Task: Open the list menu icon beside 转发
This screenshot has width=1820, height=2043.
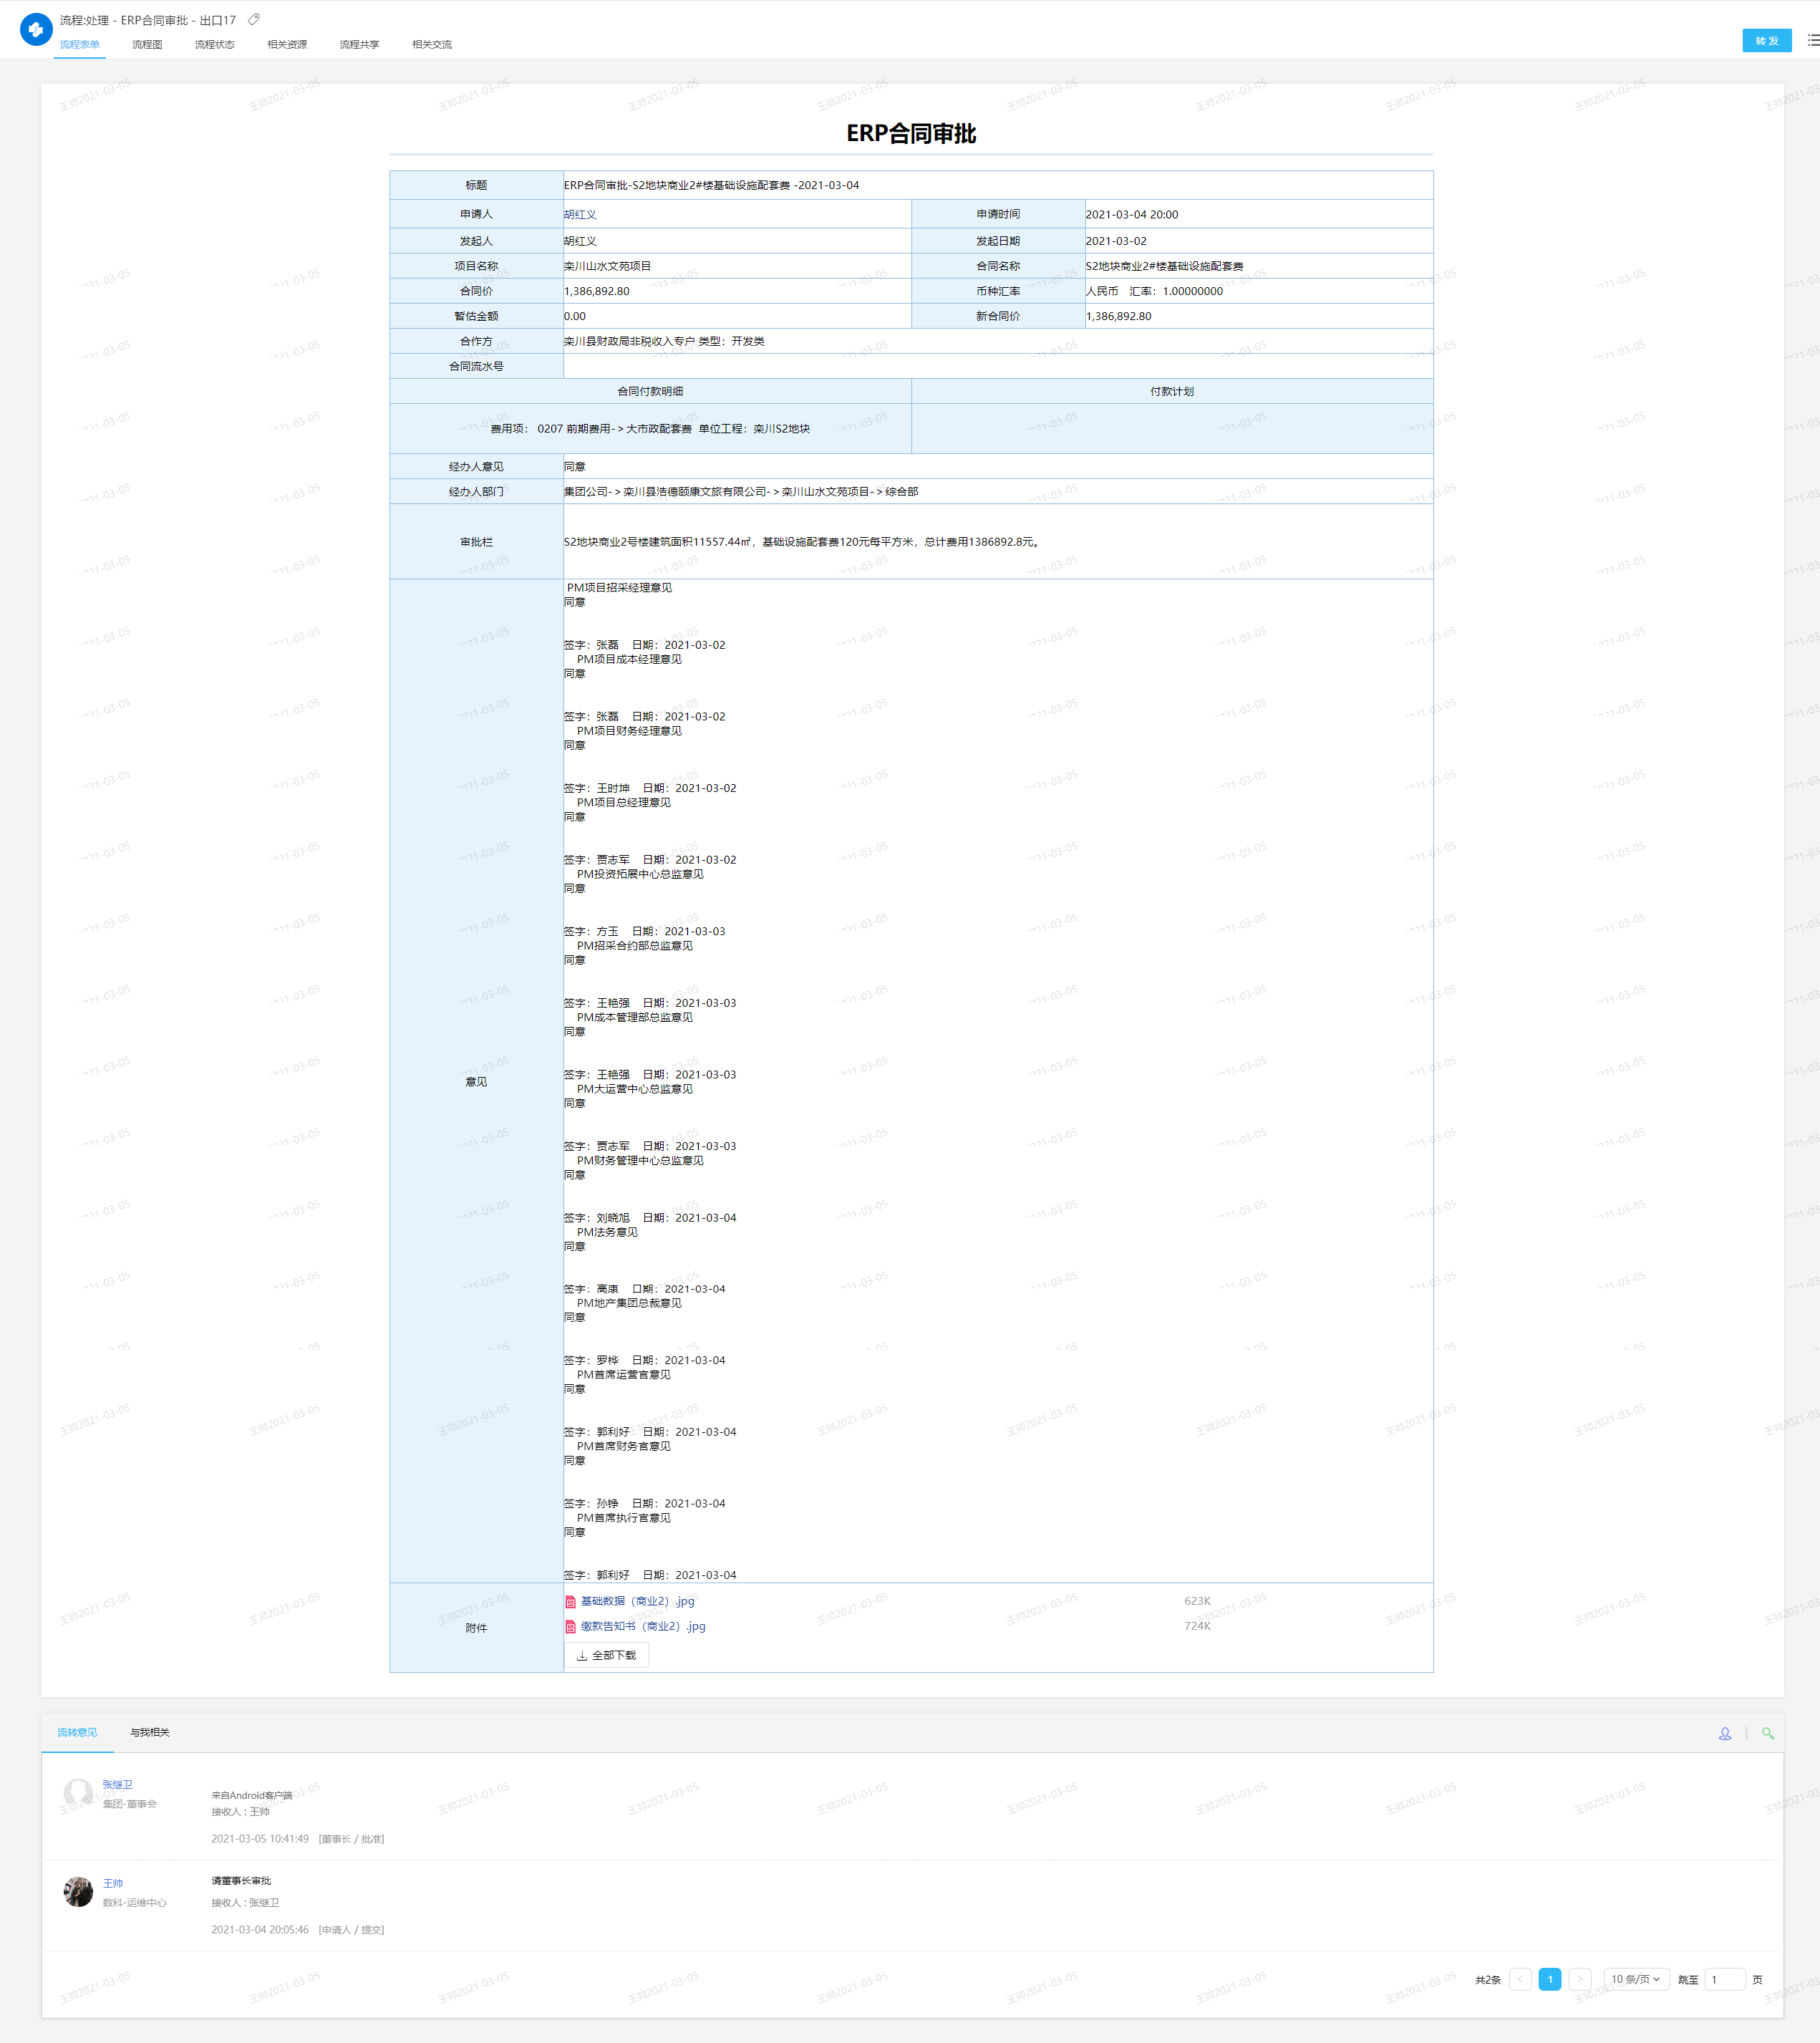Action: (1812, 41)
